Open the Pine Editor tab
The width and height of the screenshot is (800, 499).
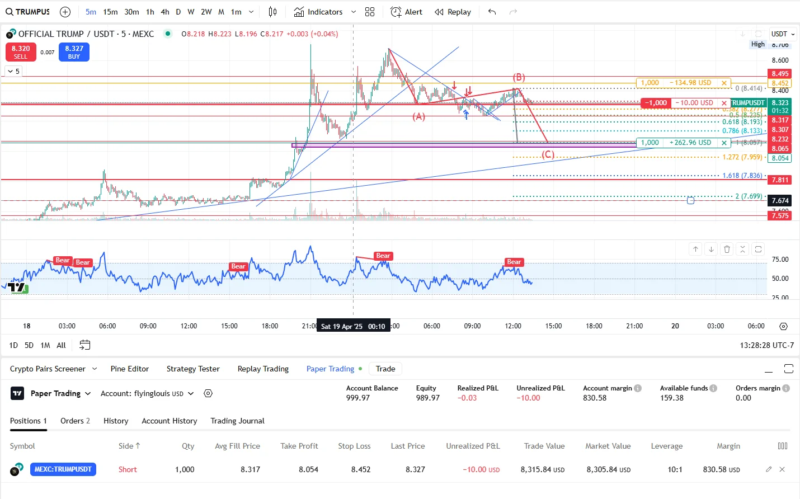tap(130, 369)
